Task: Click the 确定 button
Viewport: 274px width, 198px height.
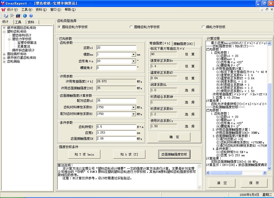Action: (174, 137)
